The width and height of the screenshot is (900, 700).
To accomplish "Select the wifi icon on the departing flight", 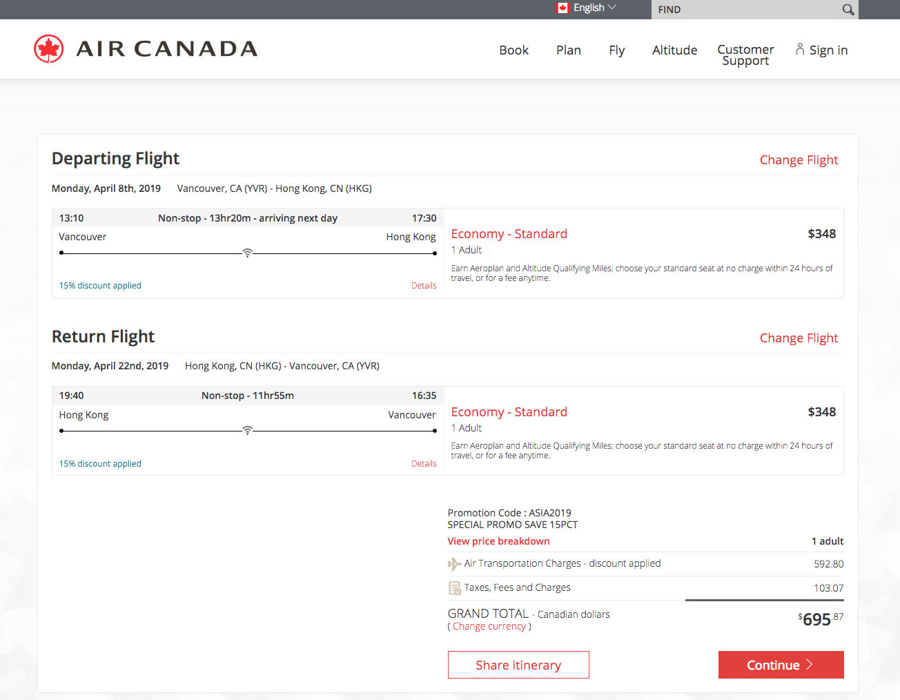I will pos(247,253).
